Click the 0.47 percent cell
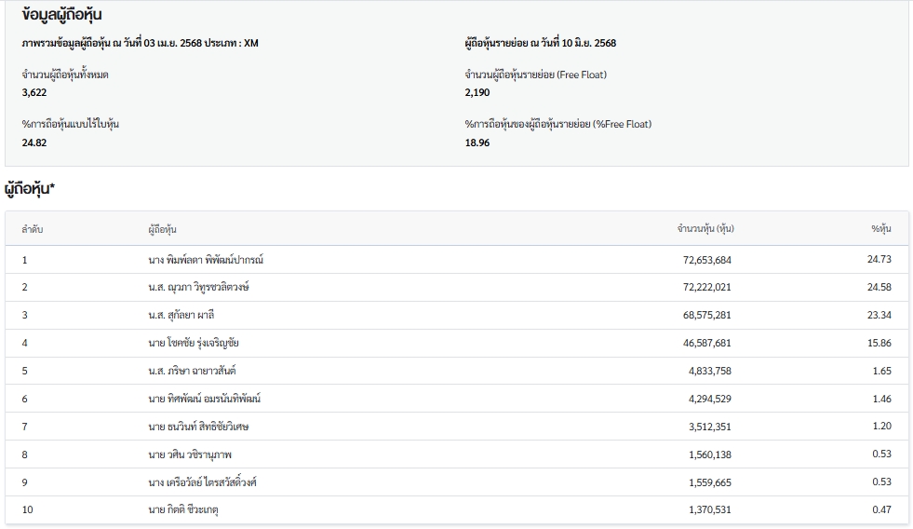 [x=881, y=509]
